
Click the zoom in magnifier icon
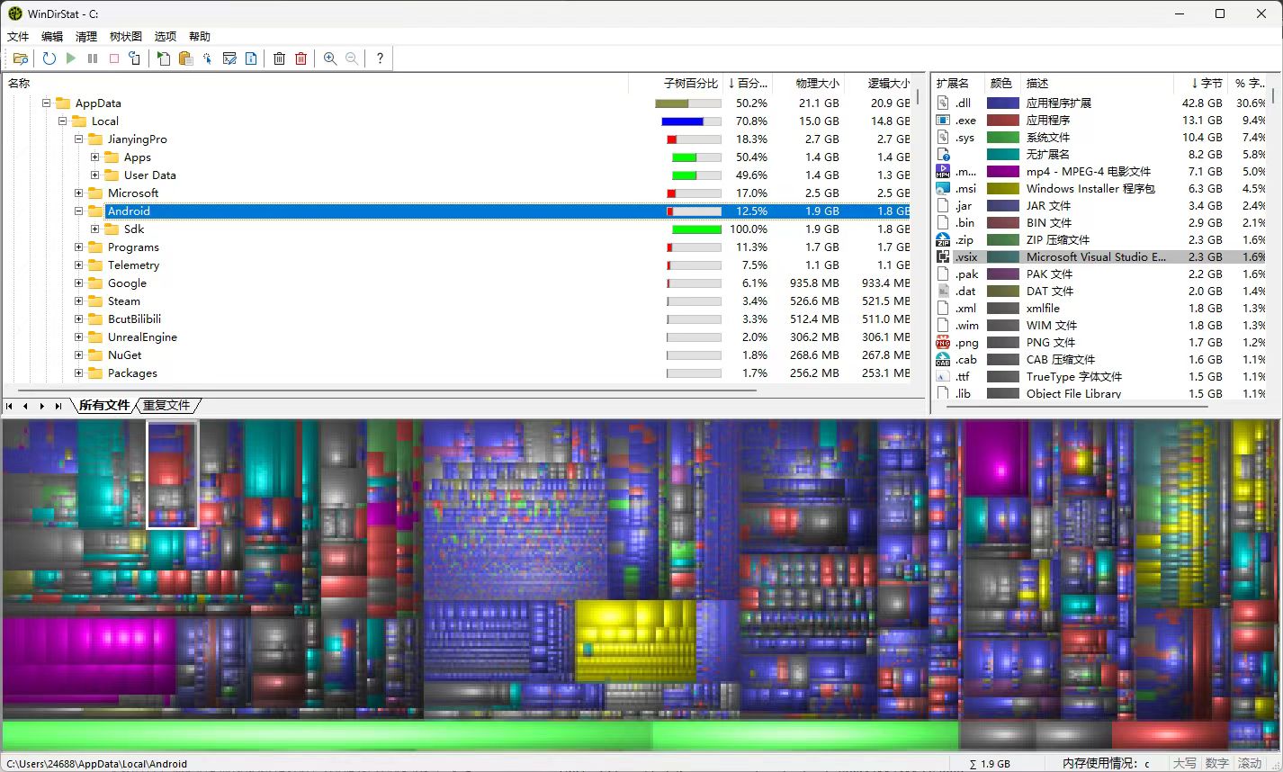(x=330, y=58)
